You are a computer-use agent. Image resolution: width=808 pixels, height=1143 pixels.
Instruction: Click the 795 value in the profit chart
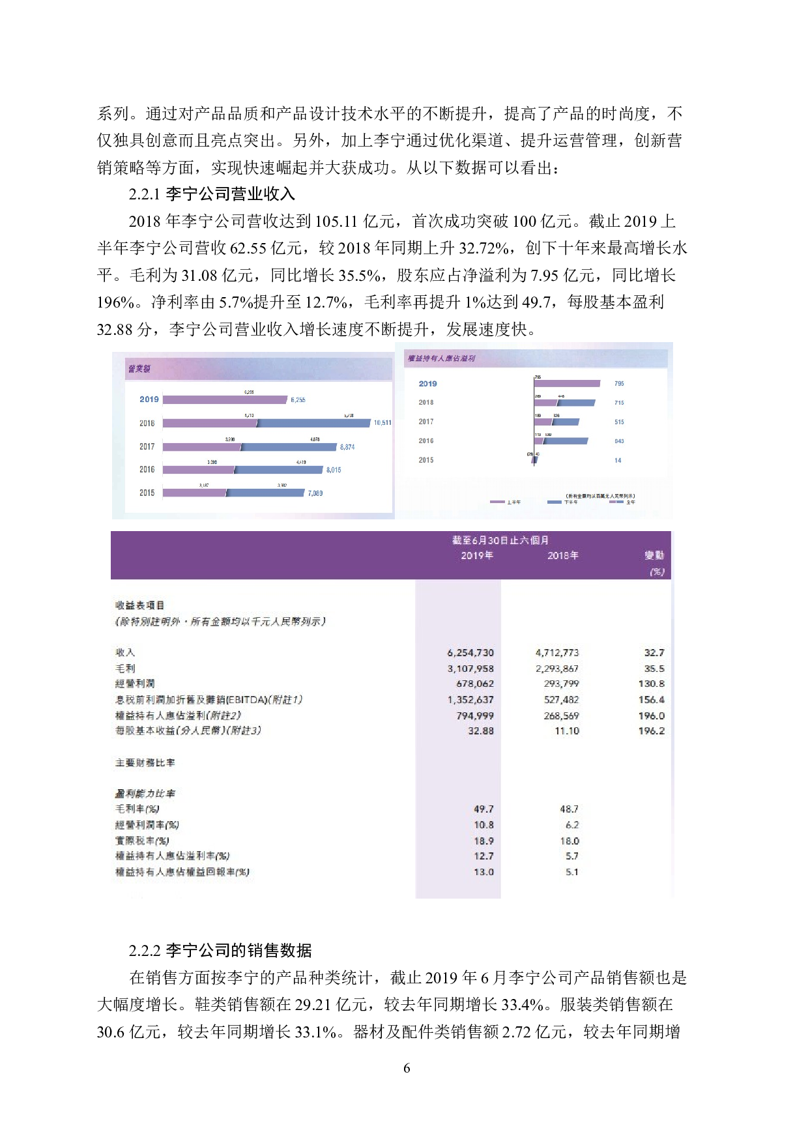[619, 384]
